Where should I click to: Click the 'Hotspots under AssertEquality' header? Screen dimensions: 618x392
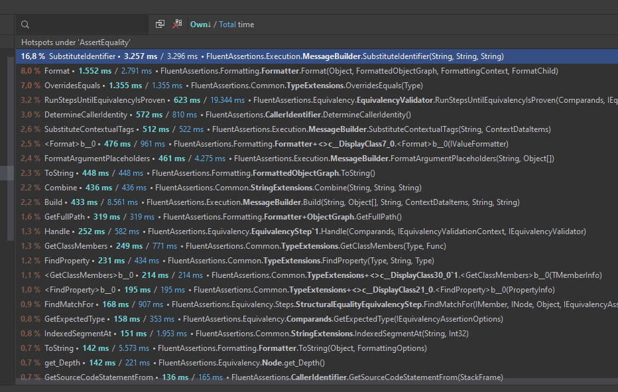(x=76, y=42)
